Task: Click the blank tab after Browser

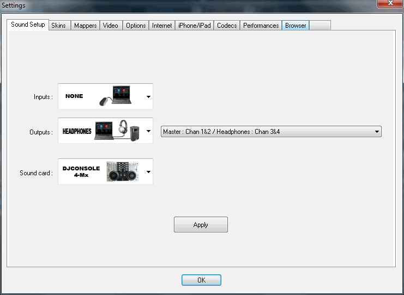Action: [x=320, y=26]
